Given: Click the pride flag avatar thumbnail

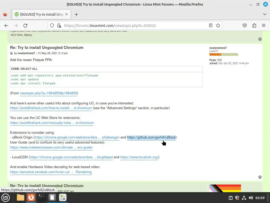Looking at the screenshot, I should 225,188.
